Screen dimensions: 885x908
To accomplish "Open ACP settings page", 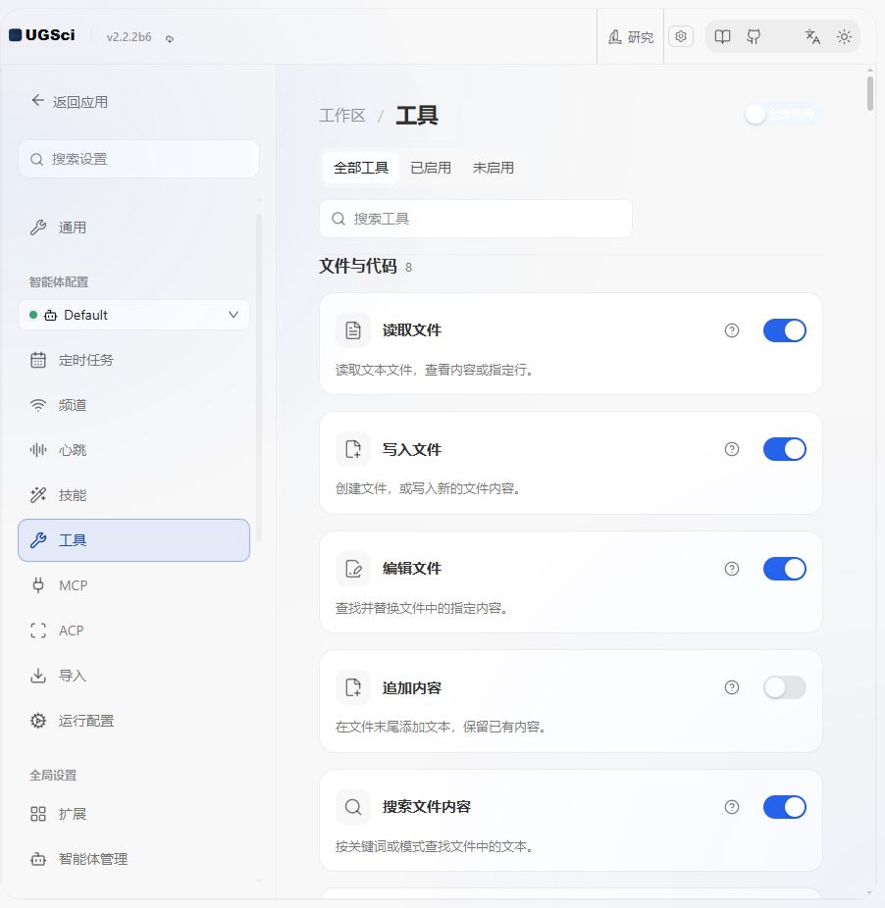I will tap(133, 631).
